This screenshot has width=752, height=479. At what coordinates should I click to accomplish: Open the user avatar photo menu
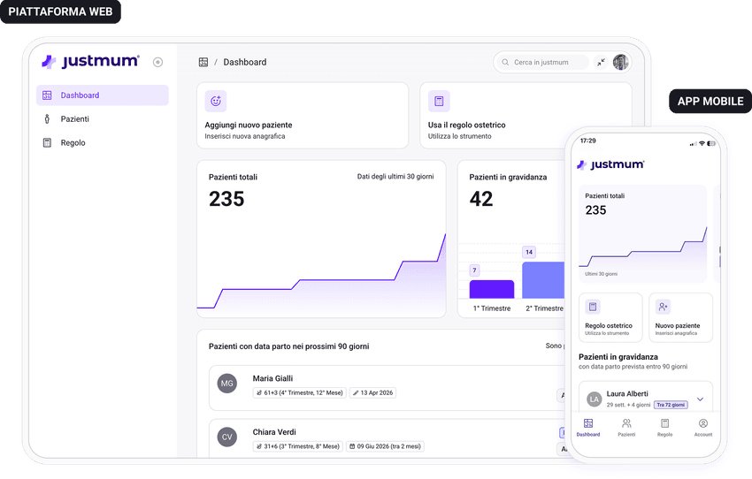(620, 62)
